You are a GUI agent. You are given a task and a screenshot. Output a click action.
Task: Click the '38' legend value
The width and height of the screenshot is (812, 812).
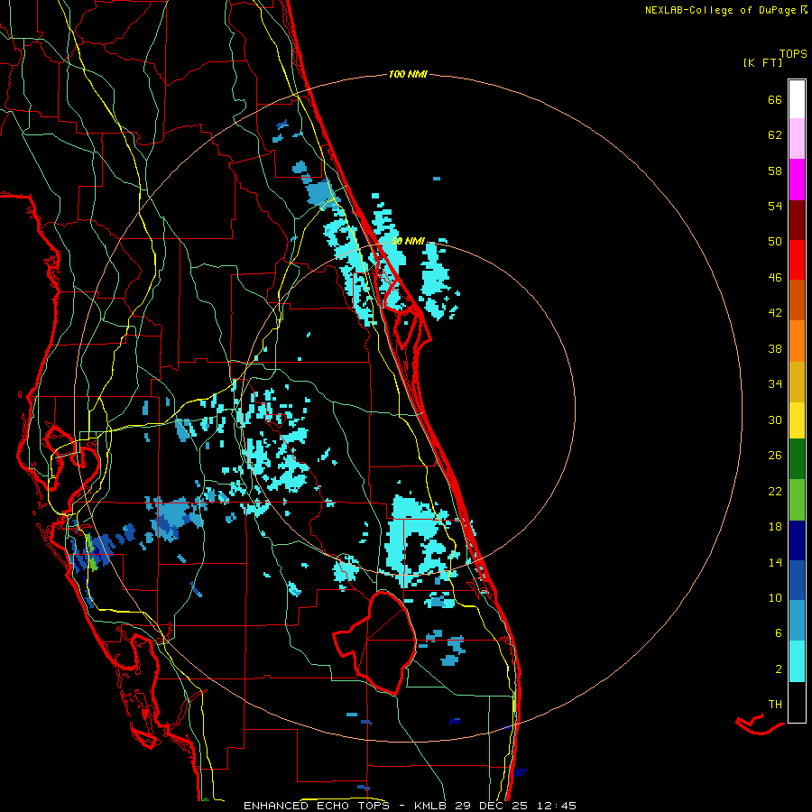click(775, 348)
